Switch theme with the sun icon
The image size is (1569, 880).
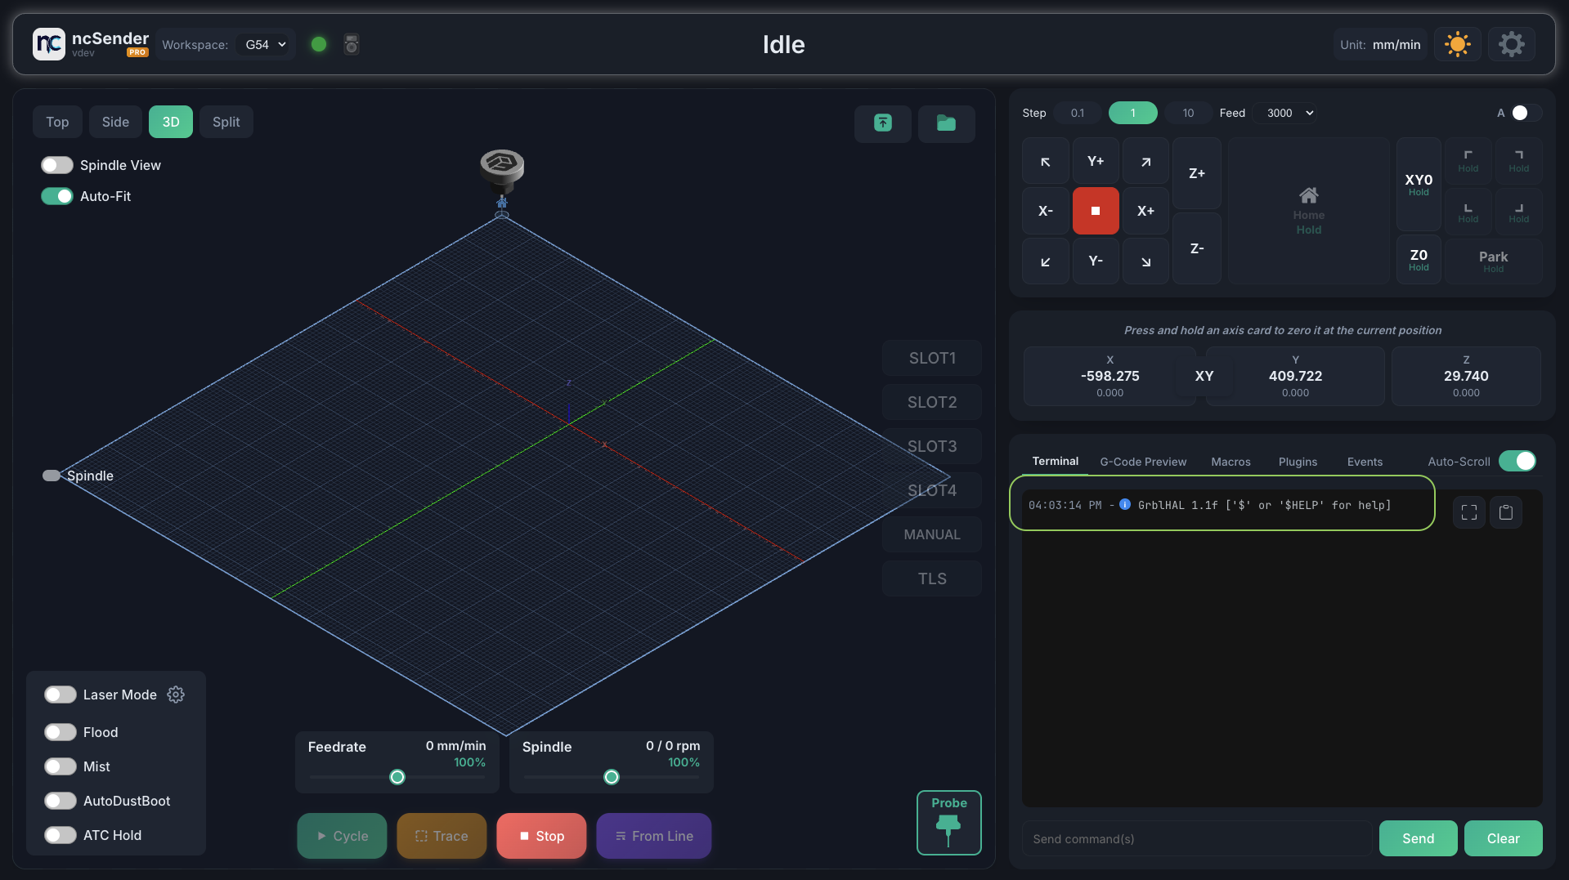pyautogui.click(x=1457, y=44)
